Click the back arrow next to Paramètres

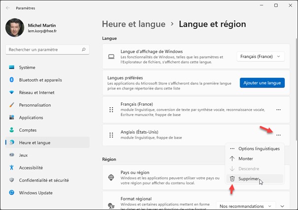tap(8, 8)
